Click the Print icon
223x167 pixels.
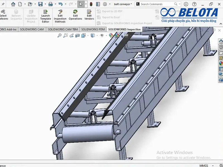(50, 4)
